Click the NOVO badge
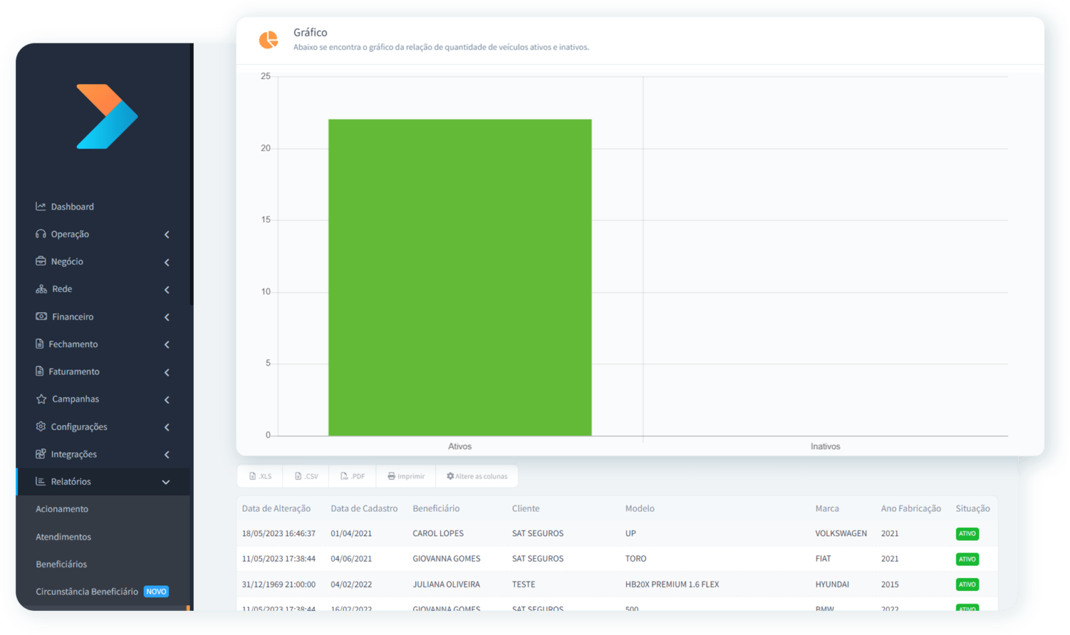The height and width of the screenshot is (635, 1070). [x=156, y=592]
